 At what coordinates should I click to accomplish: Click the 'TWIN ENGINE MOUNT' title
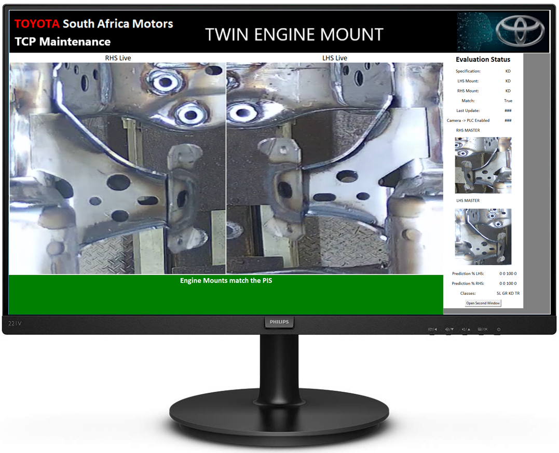pyautogui.click(x=294, y=35)
